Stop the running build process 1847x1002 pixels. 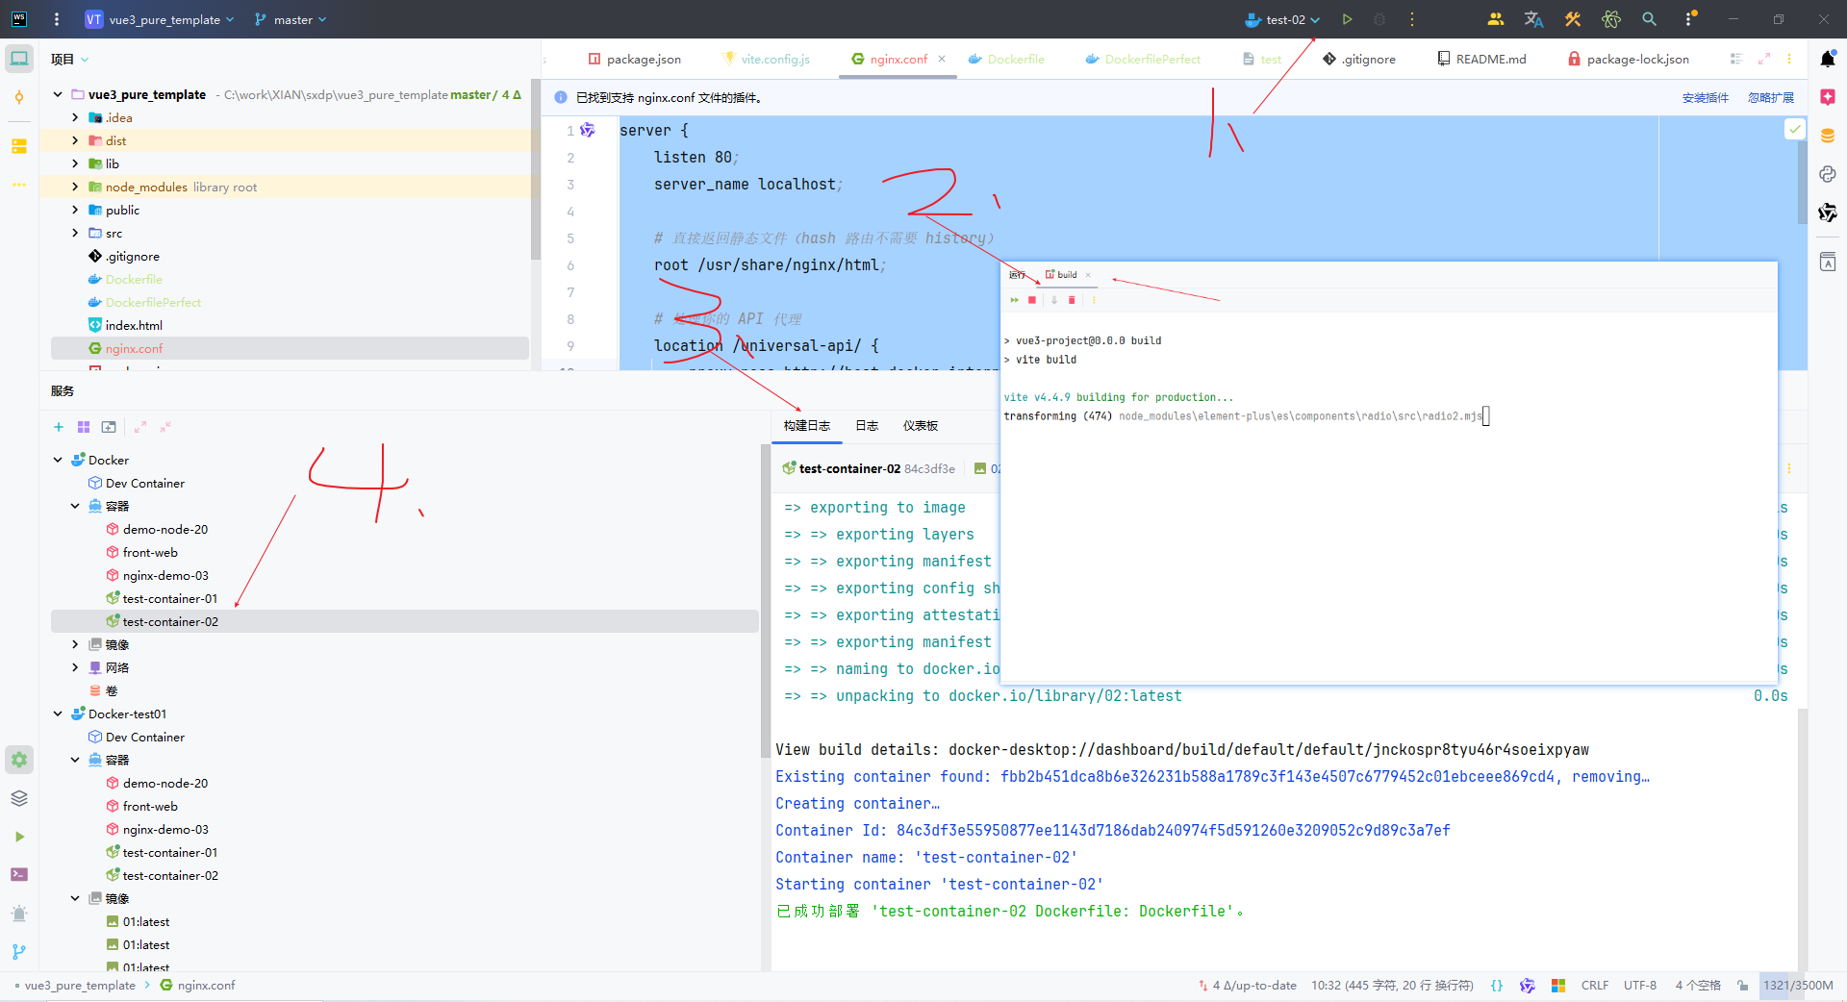coord(1032,300)
